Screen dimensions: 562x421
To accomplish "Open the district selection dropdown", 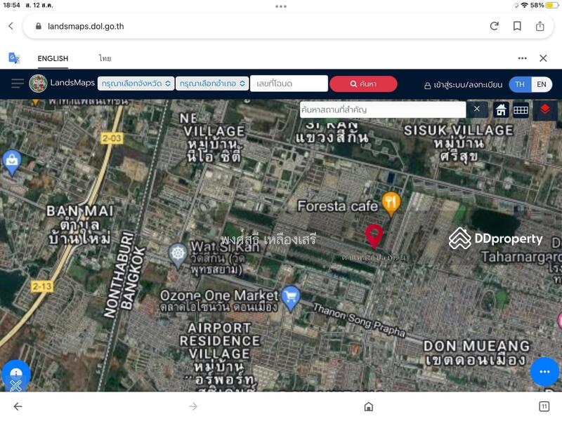I will [x=212, y=83].
